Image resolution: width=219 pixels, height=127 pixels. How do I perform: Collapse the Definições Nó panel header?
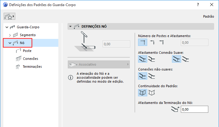71,26
